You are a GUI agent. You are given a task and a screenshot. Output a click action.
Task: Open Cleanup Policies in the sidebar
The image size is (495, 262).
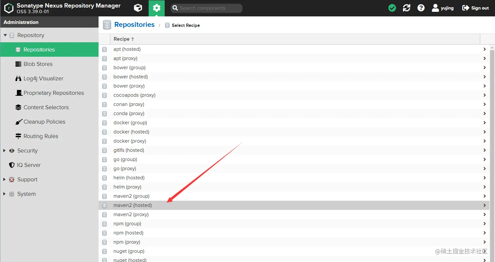pyautogui.click(x=49, y=122)
